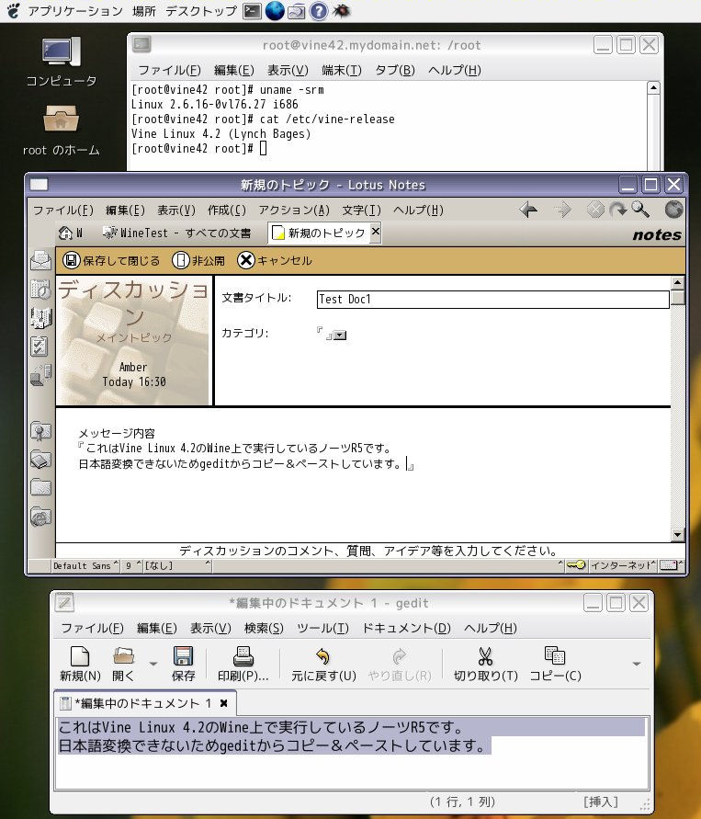The height and width of the screenshot is (819, 701).
Task: Click the 保存して閉じる save and close button
Action: pos(110,260)
